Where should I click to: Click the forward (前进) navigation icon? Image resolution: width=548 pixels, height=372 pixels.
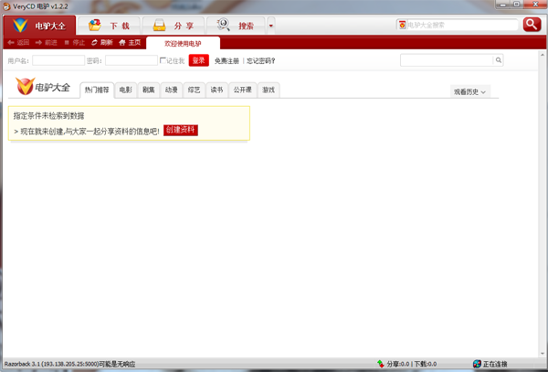tap(39, 43)
